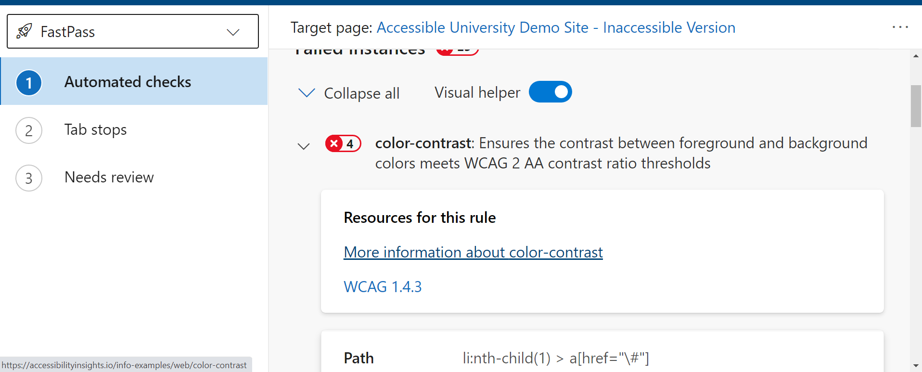Open the Accessible University Demo Site link
Screen dimensions: 922x372
[x=556, y=27]
